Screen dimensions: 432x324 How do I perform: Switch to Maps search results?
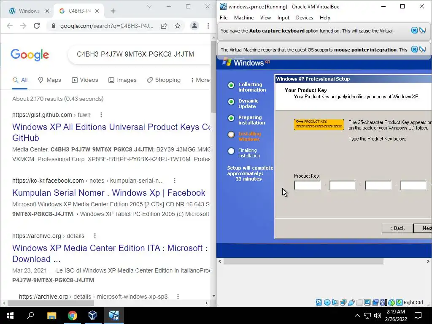point(49,80)
